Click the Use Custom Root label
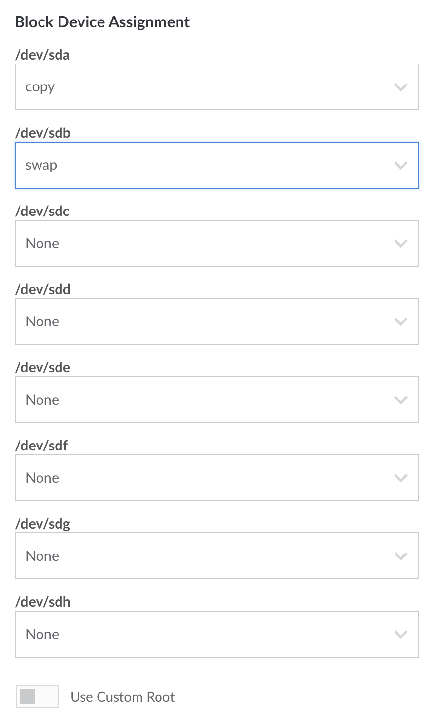The width and height of the screenshot is (435, 724). pyautogui.click(x=122, y=697)
